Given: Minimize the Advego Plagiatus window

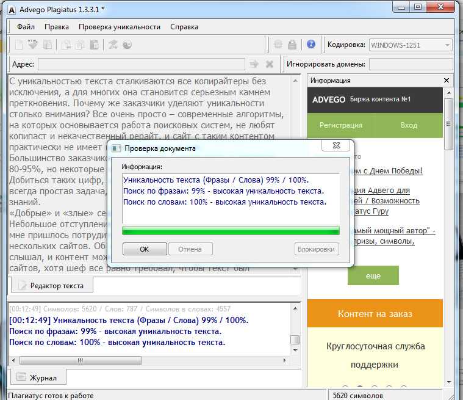Looking at the screenshot, I should click(401, 7).
